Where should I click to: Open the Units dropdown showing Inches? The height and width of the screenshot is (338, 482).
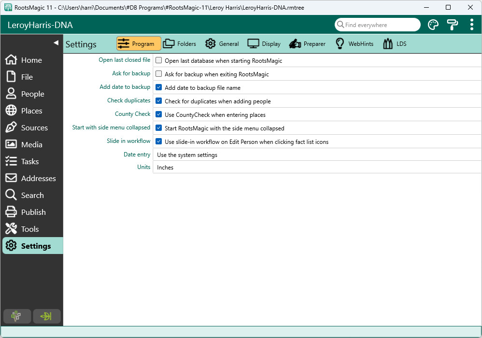(317, 167)
